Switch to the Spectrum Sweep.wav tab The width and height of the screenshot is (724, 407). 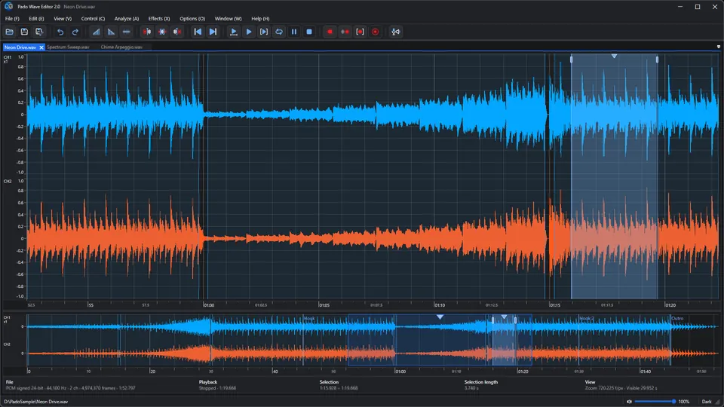[68, 47]
